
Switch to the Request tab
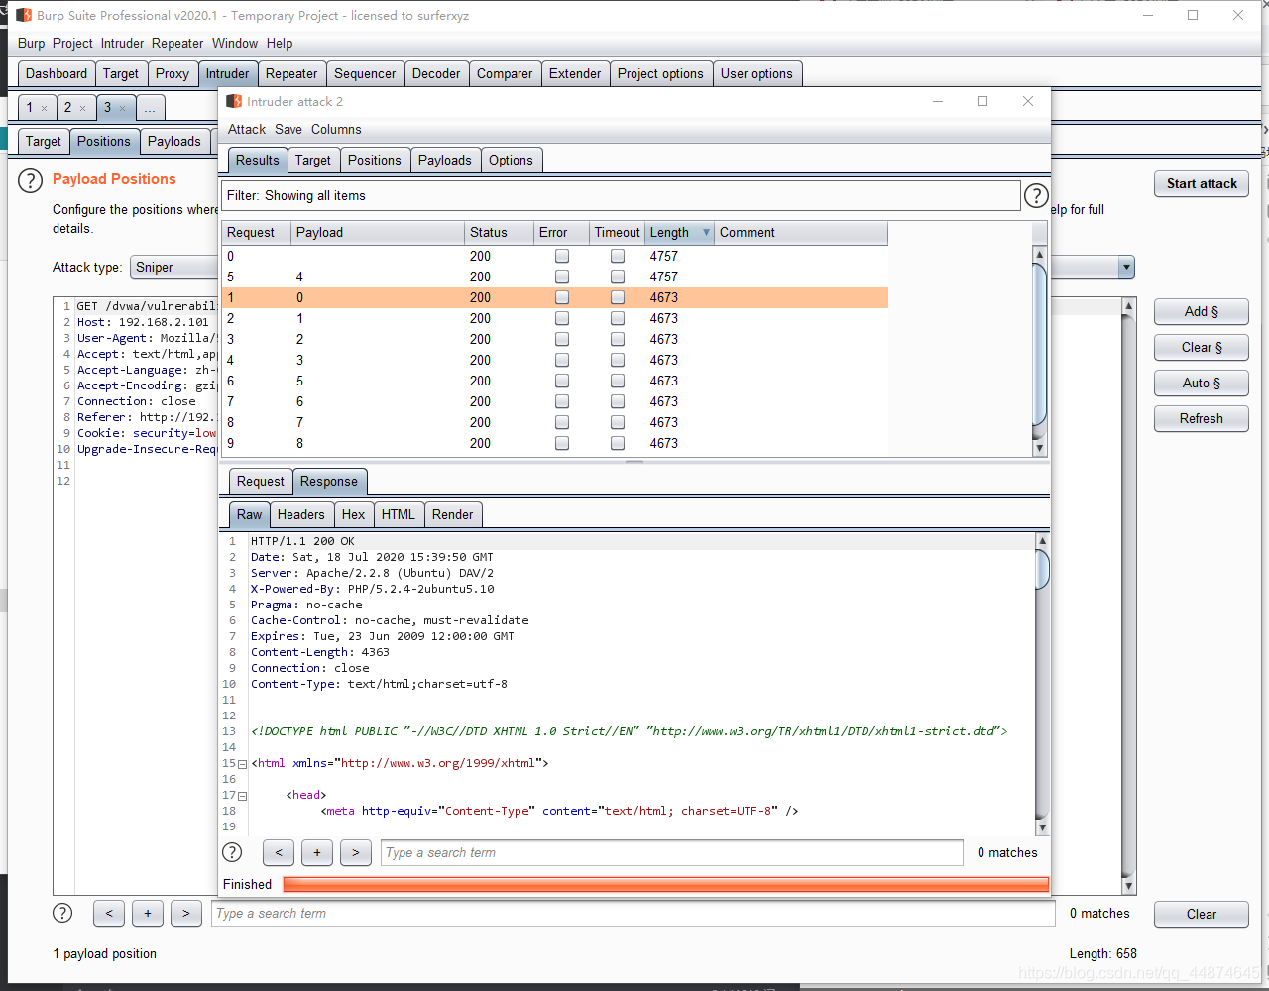[261, 481]
